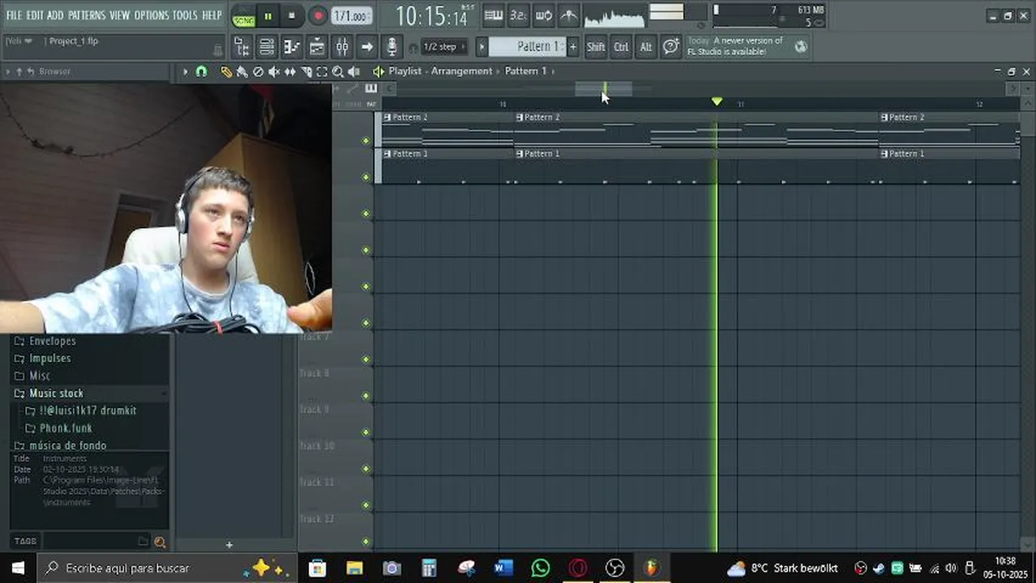The width and height of the screenshot is (1036, 583).
Task: Click the playlist horizontal scrollbar handle
Action: coord(603,88)
